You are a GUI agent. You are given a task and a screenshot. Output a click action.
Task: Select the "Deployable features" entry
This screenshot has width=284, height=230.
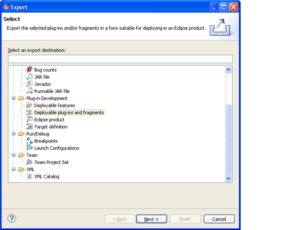point(55,105)
